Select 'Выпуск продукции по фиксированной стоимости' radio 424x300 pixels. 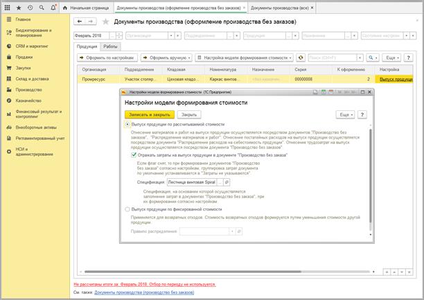point(126,208)
